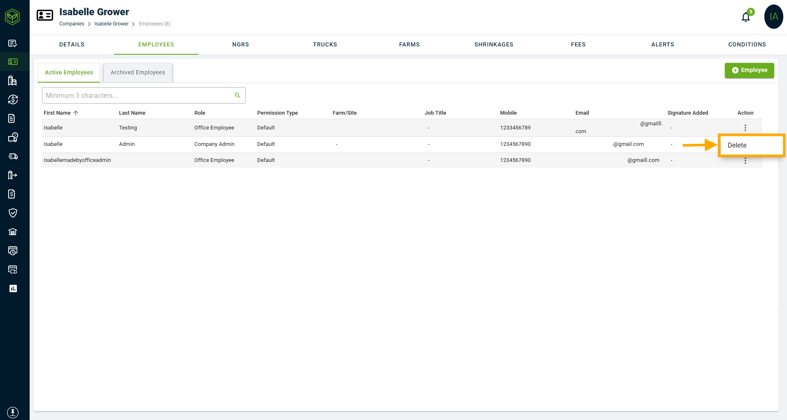Image resolution: width=787 pixels, height=420 pixels.
Task: Open the shield checkmark sidebar icon
Action: click(13, 213)
